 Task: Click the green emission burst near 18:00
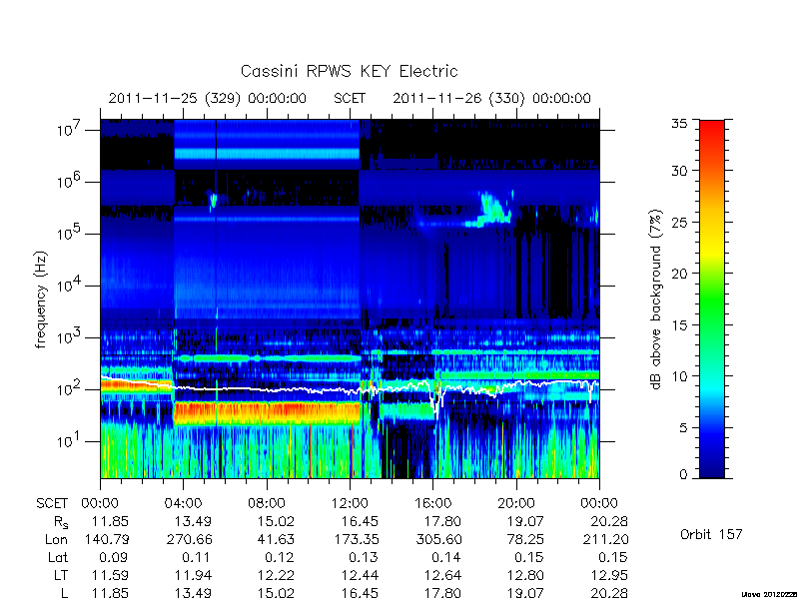(491, 210)
